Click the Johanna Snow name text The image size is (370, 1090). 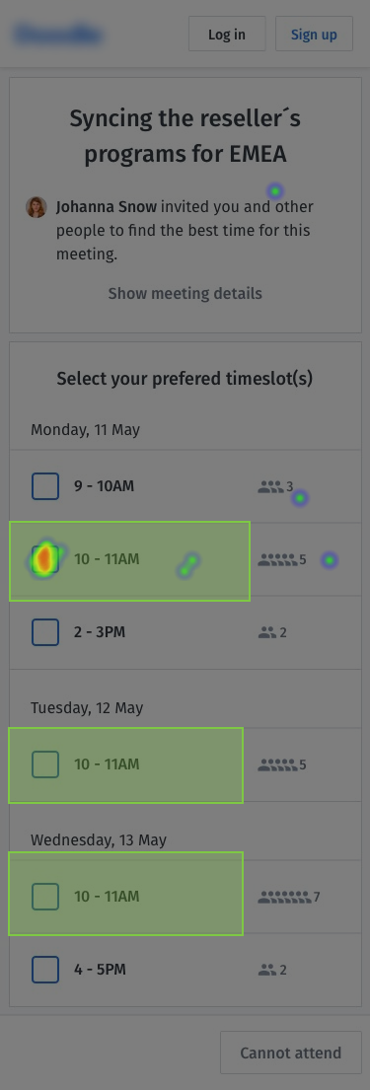(x=107, y=207)
